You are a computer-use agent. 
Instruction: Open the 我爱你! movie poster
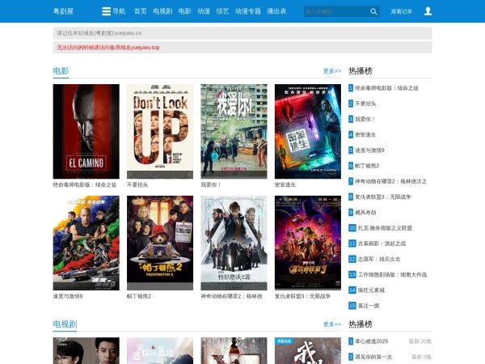coord(234,131)
